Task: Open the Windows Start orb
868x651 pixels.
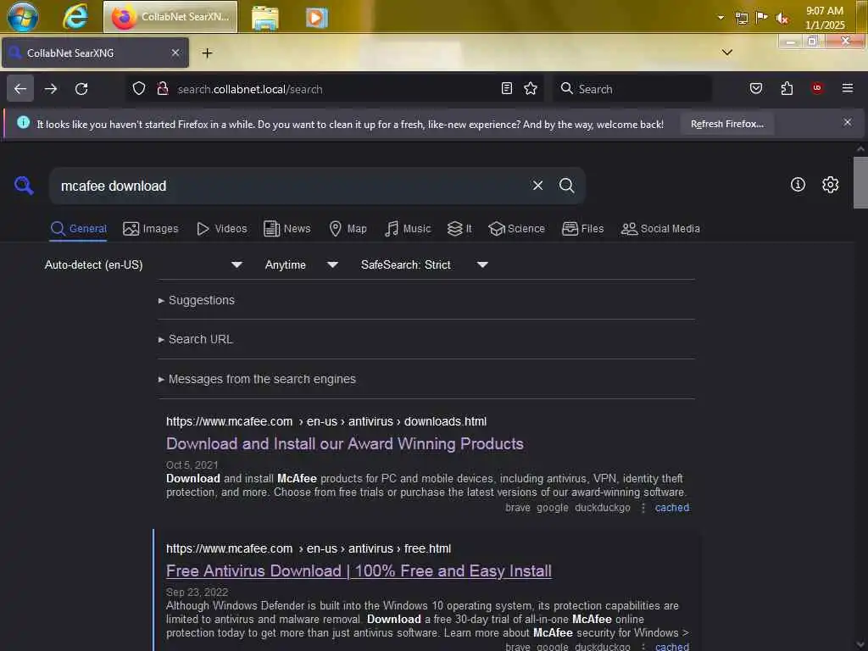Action: (x=23, y=17)
